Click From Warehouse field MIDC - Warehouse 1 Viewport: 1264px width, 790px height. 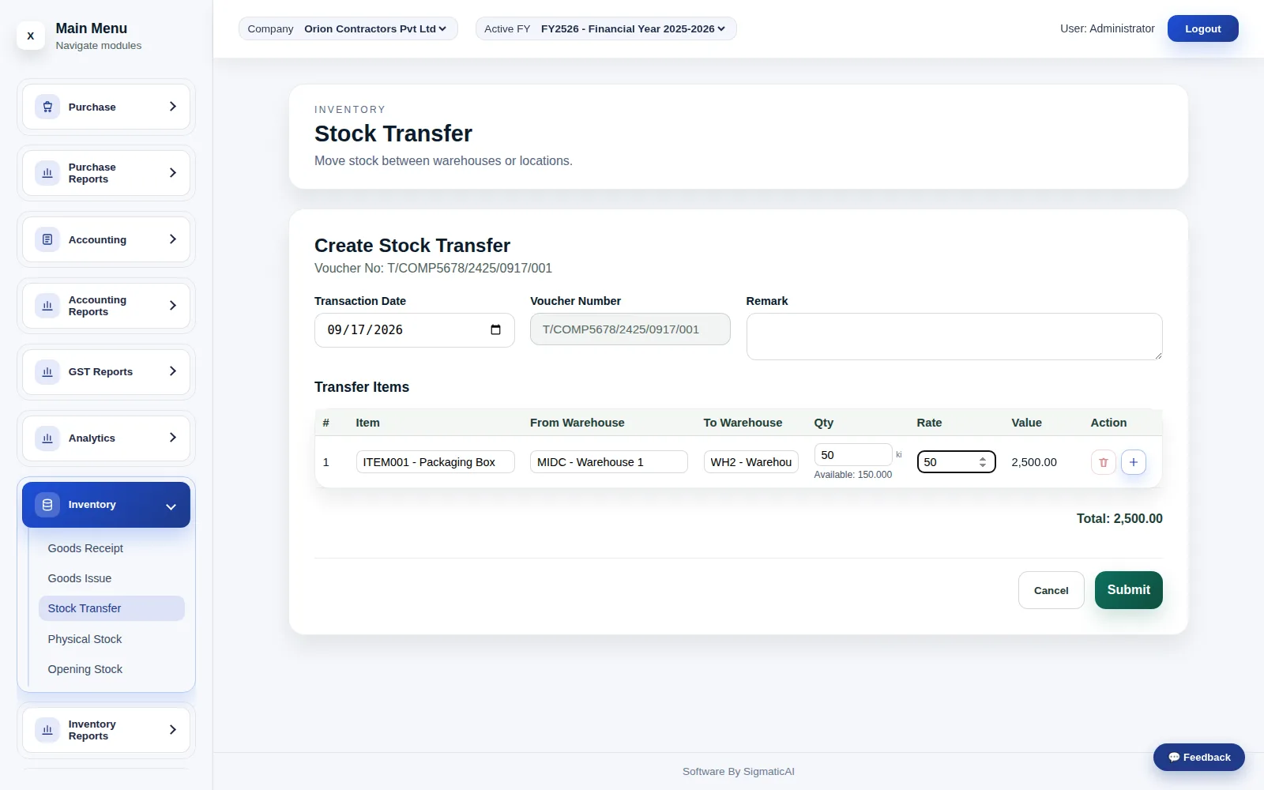click(608, 462)
